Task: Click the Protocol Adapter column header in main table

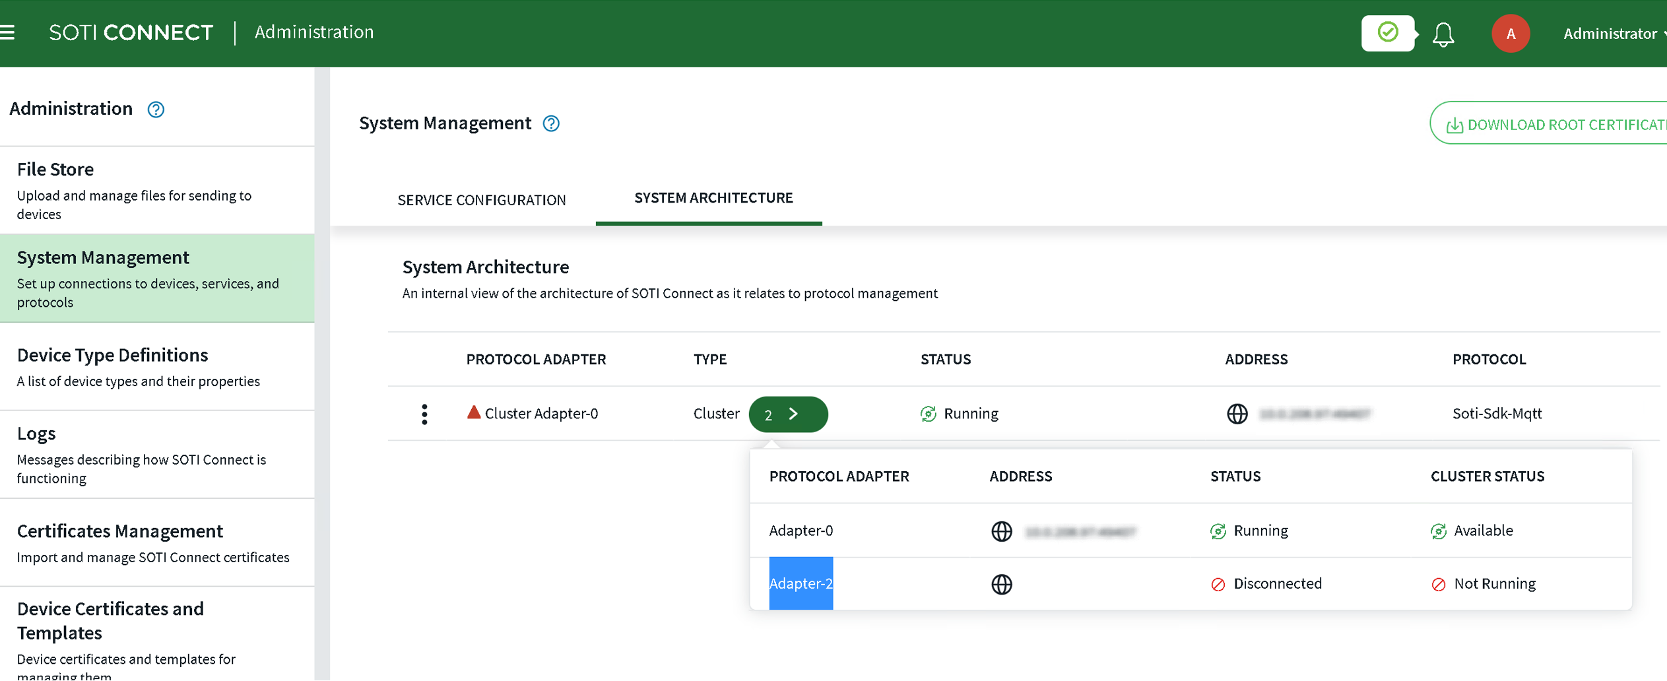Action: point(536,360)
